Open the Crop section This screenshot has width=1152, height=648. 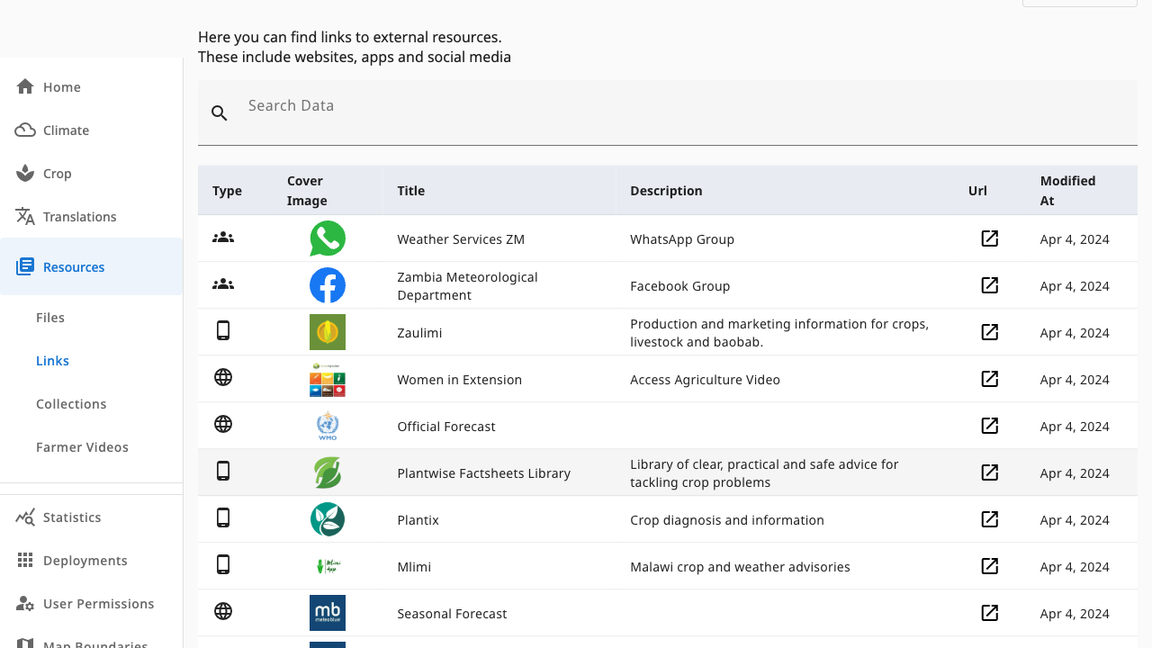tap(92, 173)
